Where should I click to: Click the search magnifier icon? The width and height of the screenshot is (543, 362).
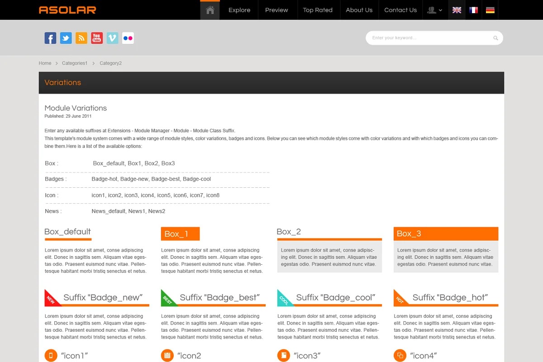(x=495, y=38)
